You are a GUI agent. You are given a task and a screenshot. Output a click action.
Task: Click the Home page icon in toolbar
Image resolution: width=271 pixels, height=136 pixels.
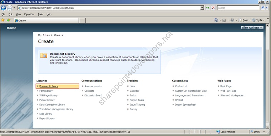216,20
